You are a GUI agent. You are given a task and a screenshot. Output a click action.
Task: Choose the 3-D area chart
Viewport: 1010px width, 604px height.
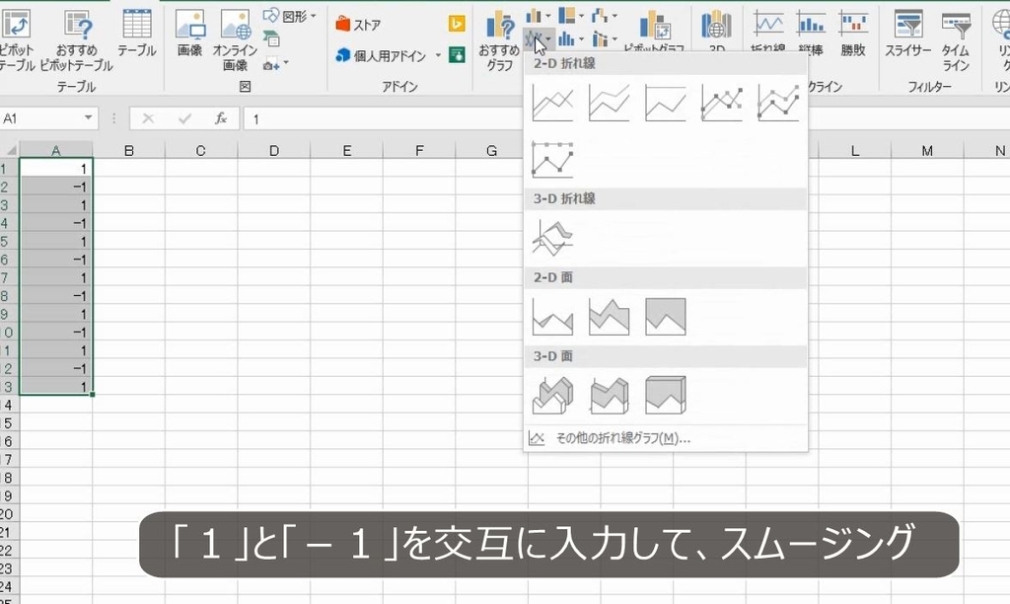(552, 395)
